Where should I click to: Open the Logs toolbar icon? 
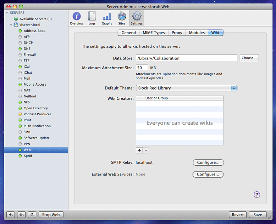(92, 18)
